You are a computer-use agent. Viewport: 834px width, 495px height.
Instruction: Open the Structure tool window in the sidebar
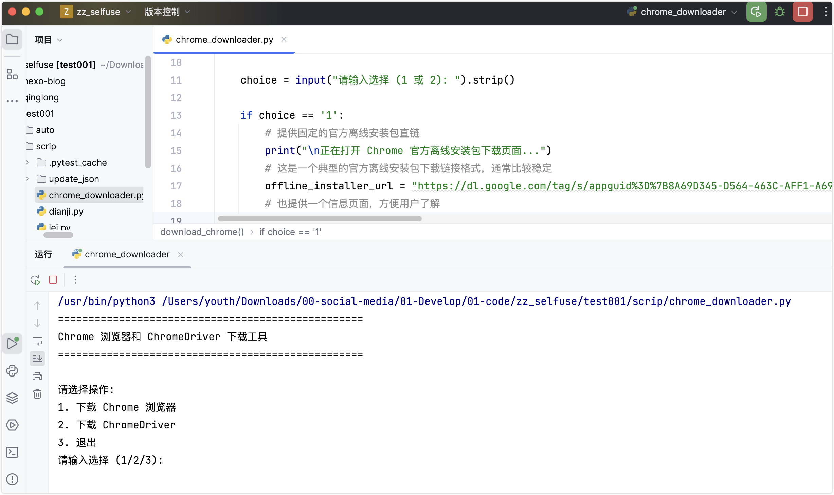pyautogui.click(x=12, y=74)
